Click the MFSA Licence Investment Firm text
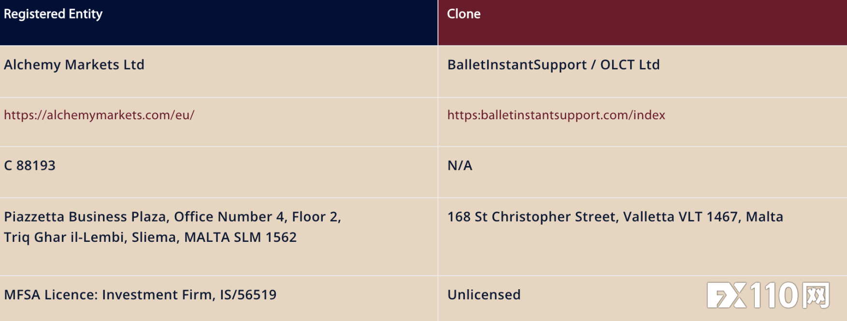 [x=110, y=295]
